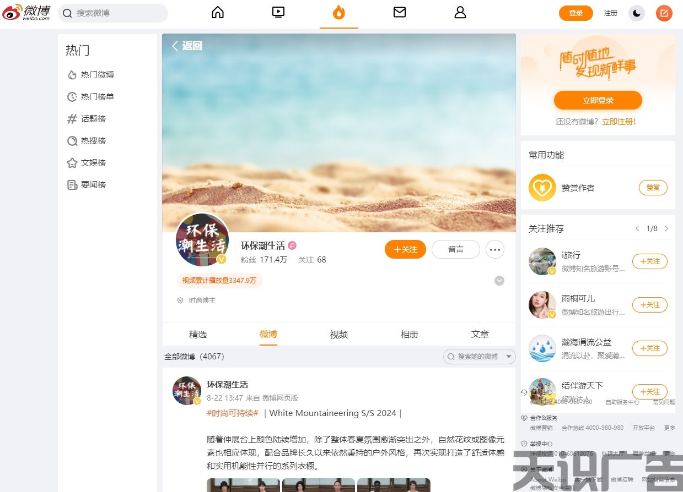Follow i旅行 with +关注
Viewport: 683px width, 492px height.
coord(650,261)
